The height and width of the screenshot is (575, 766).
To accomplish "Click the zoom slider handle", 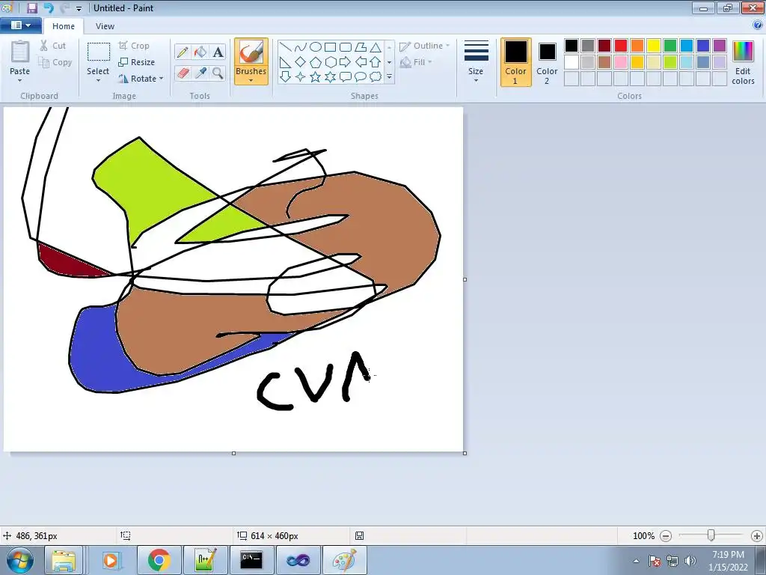I will pyautogui.click(x=711, y=536).
